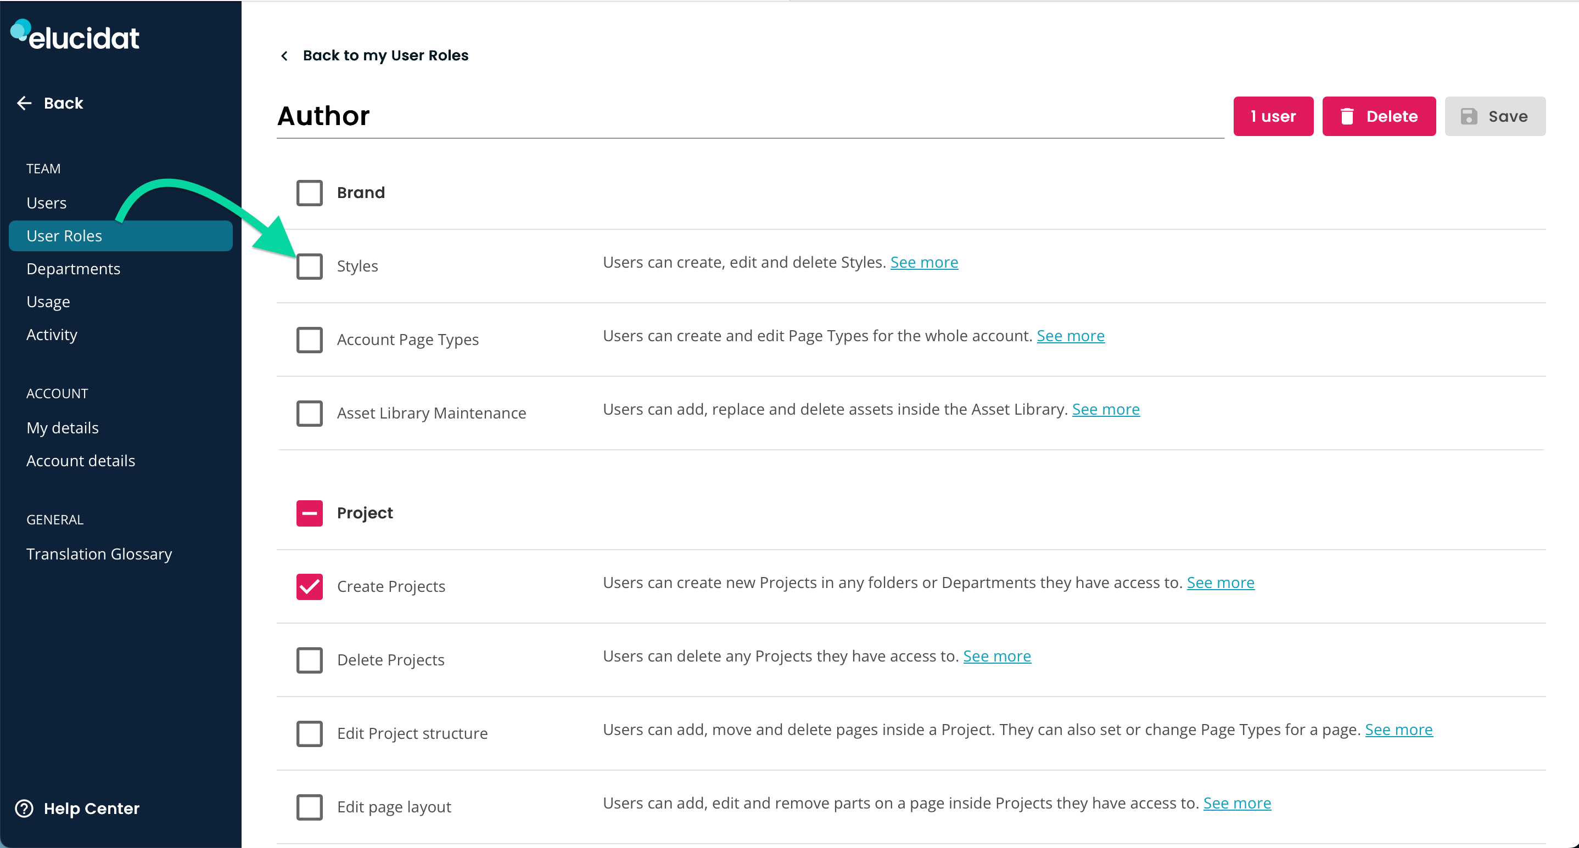The image size is (1579, 848).
Task: Click Back to my User Roles link
Action: pyautogui.click(x=385, y=56)
